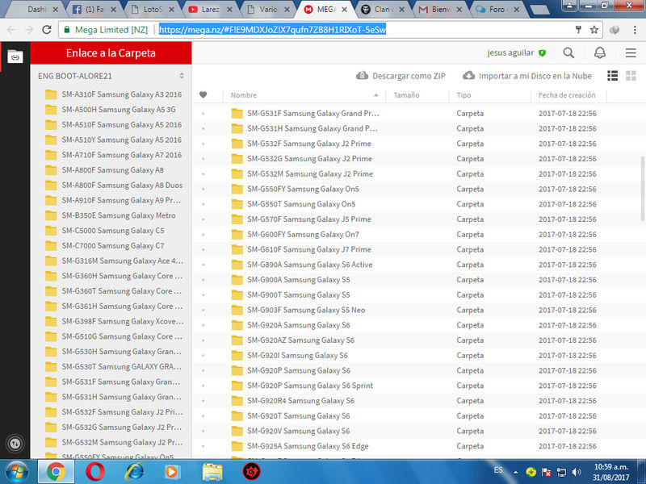Screen dimensions: 646x484
Task: Click the folder icon of SM-G900A Samsung Galaxy S5
Action: (x=237, y=280)
